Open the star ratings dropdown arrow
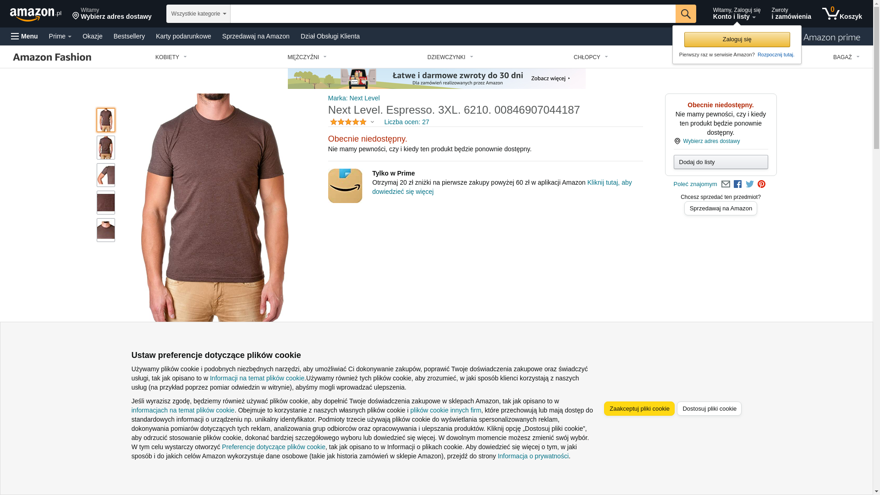 [372, 122]
